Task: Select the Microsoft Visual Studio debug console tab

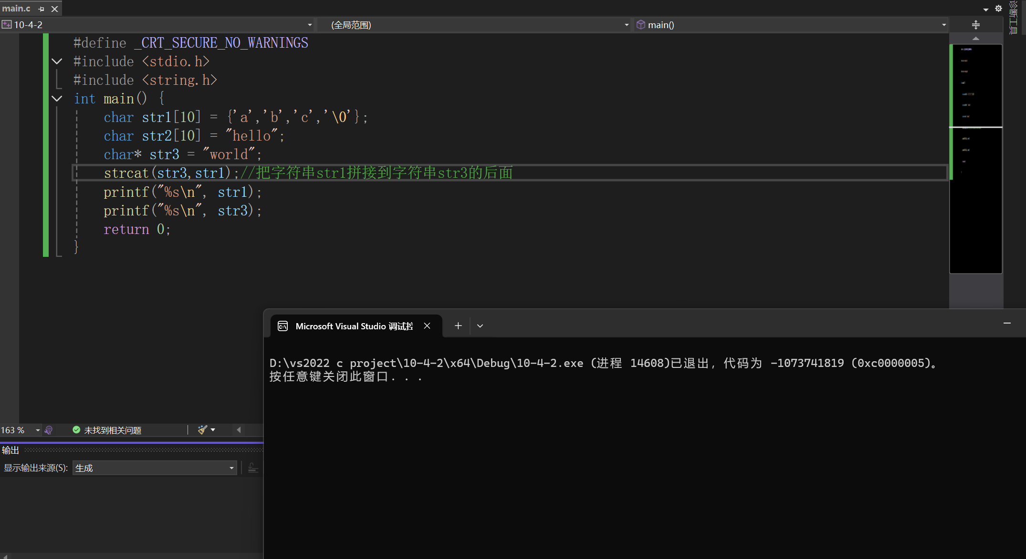Action: pyautogui.click(x=354, y=326)
